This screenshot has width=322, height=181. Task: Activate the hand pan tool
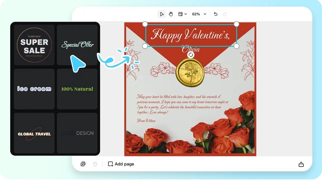[171, 14]
